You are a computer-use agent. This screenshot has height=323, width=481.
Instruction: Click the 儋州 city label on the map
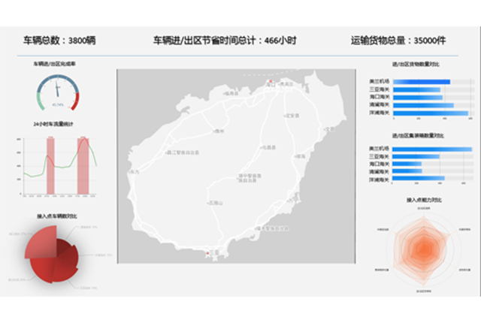pos(219,131)
